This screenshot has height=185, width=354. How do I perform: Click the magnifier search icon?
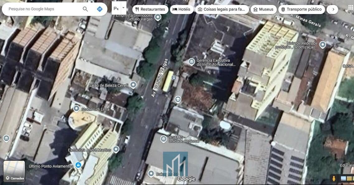click(85, 9)
